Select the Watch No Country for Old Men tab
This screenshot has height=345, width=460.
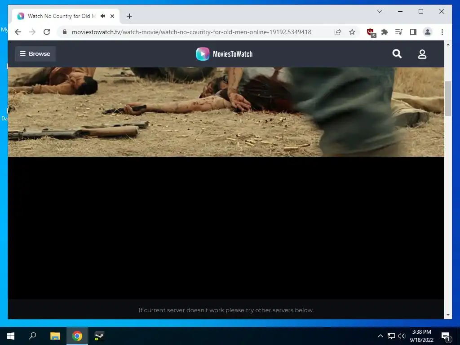tap(62, 16)
